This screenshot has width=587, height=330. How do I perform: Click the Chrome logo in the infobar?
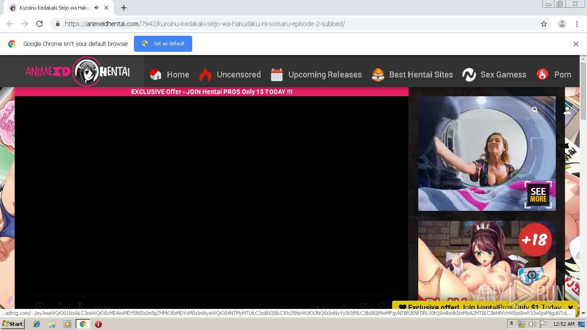[x=12, y=44]
